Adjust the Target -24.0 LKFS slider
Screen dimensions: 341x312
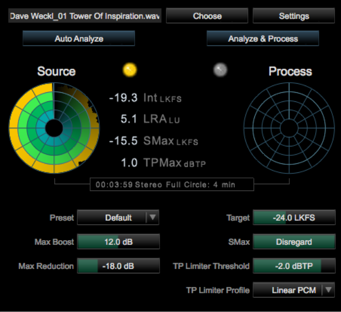click(x=294, y=217)
